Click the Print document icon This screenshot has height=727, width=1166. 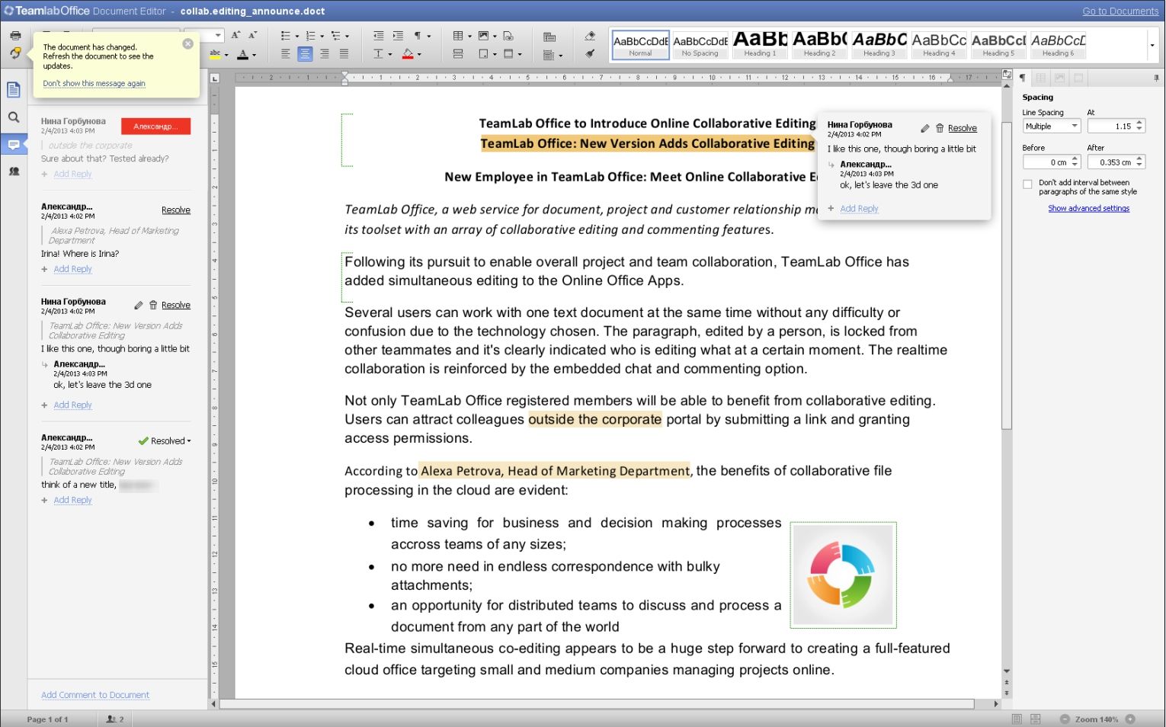(x=15, y=36)
